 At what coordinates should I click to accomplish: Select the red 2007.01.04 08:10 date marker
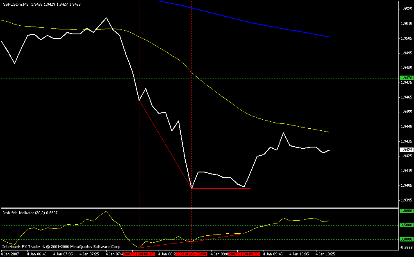click(x=139, y=254)
